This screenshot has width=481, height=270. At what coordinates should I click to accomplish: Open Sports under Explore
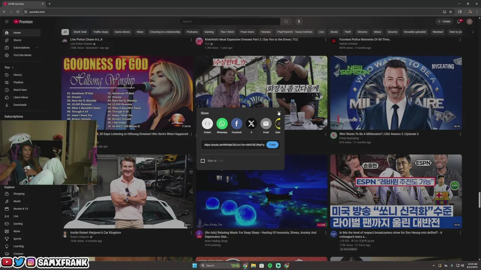tap(21, 238)
